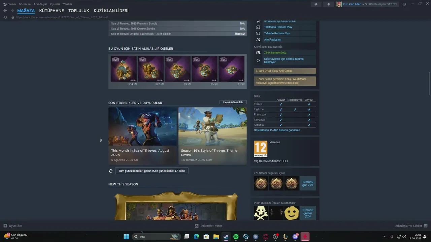Click the store page URL in address bar
431x242 pixels.
click(x=62, y=17)
